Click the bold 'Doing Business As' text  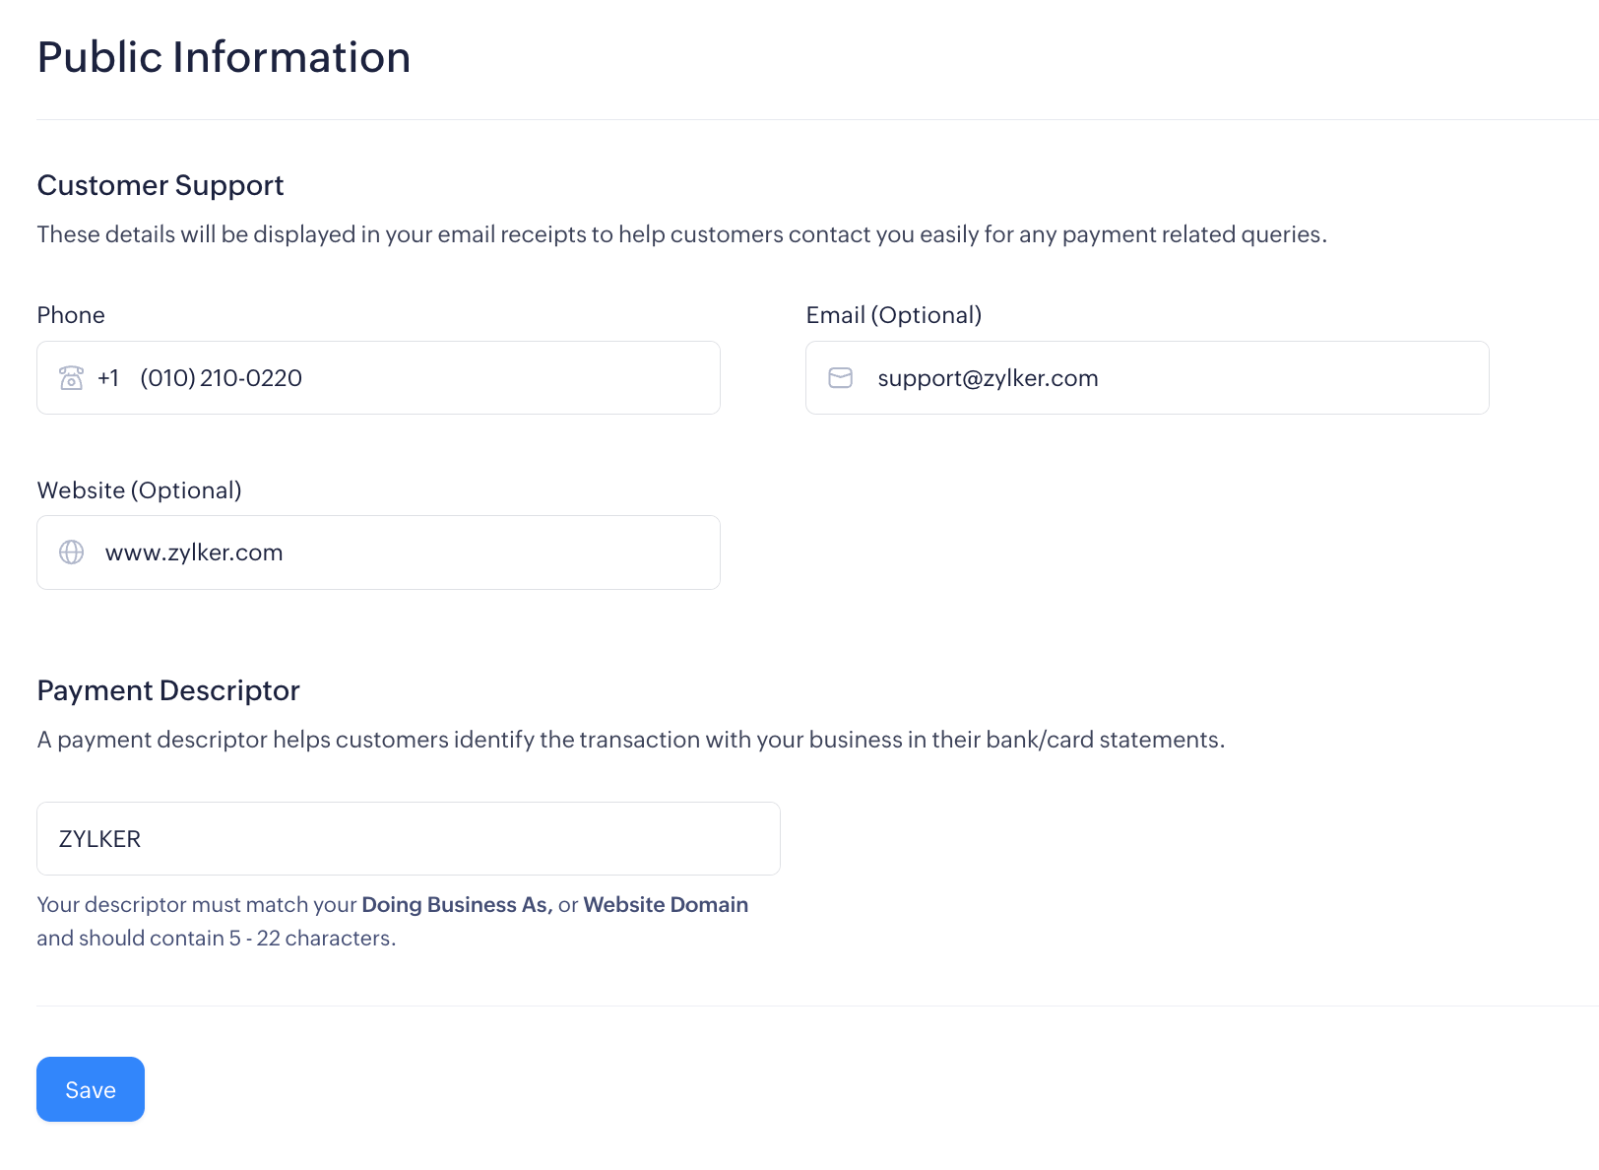coord(457,905)
